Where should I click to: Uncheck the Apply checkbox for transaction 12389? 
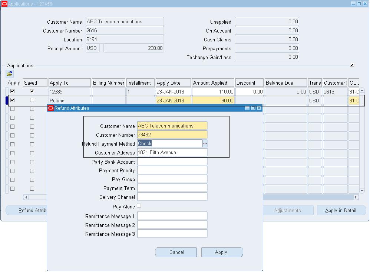coord(12,91)
